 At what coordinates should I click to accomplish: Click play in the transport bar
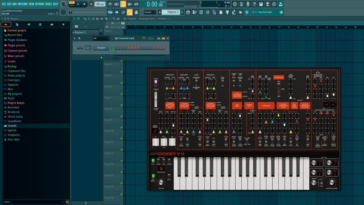(x=78, y=4)
